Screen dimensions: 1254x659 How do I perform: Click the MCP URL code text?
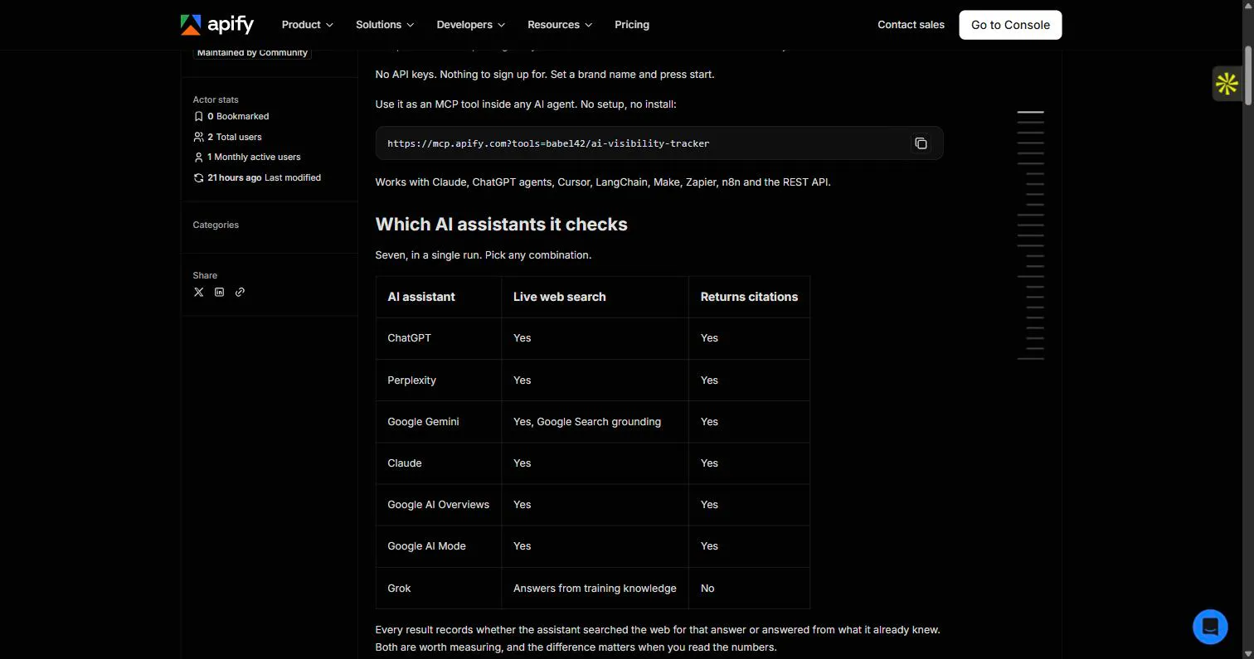tap(548, 143)
